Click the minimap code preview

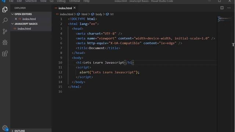tap(224, 19)
